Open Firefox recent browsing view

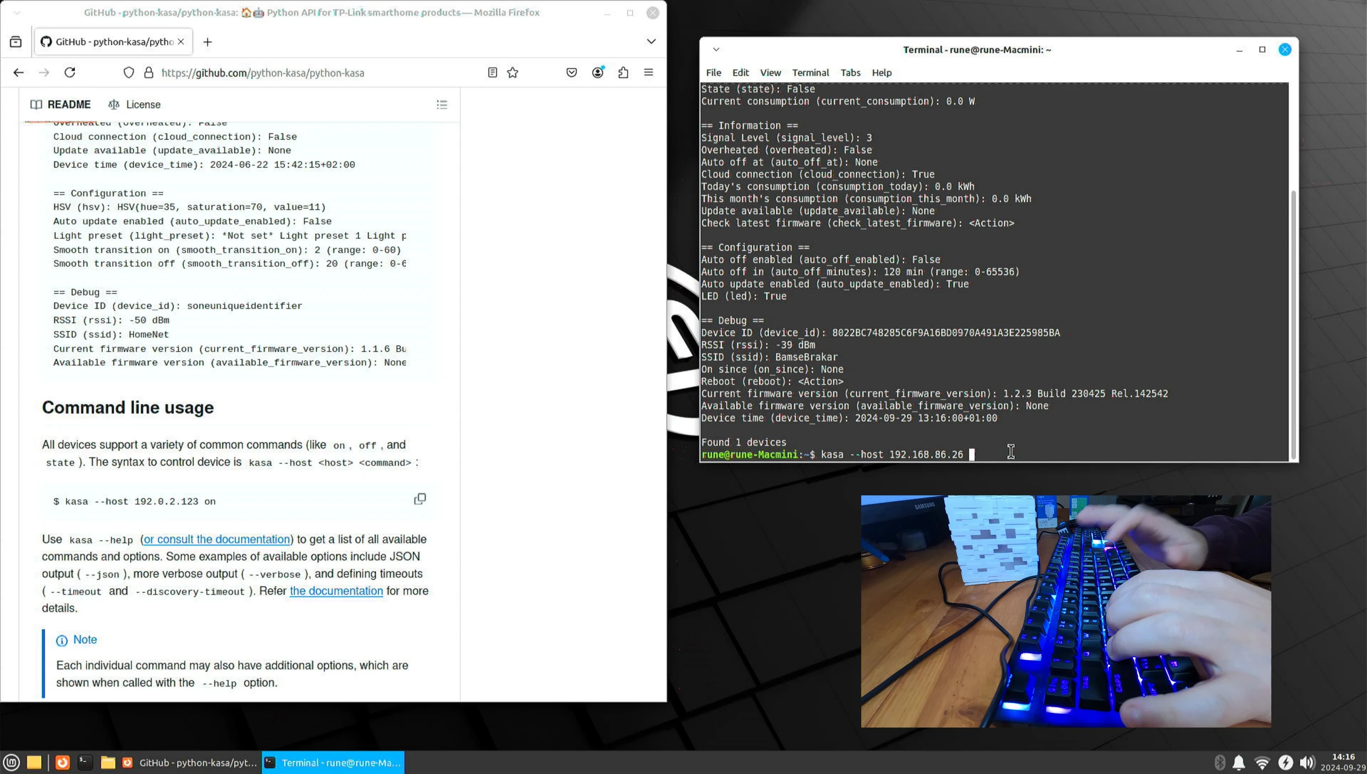(x=16, y=42)
